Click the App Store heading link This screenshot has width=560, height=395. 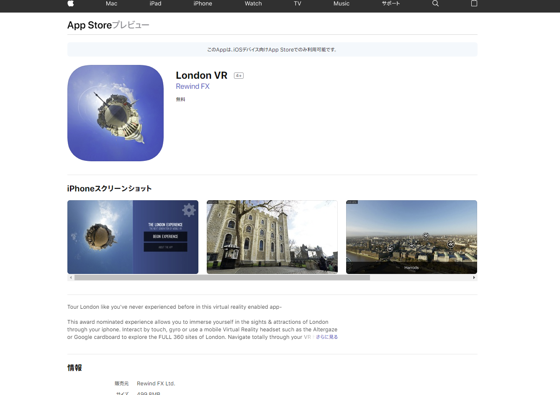click(x=89, y=25)
